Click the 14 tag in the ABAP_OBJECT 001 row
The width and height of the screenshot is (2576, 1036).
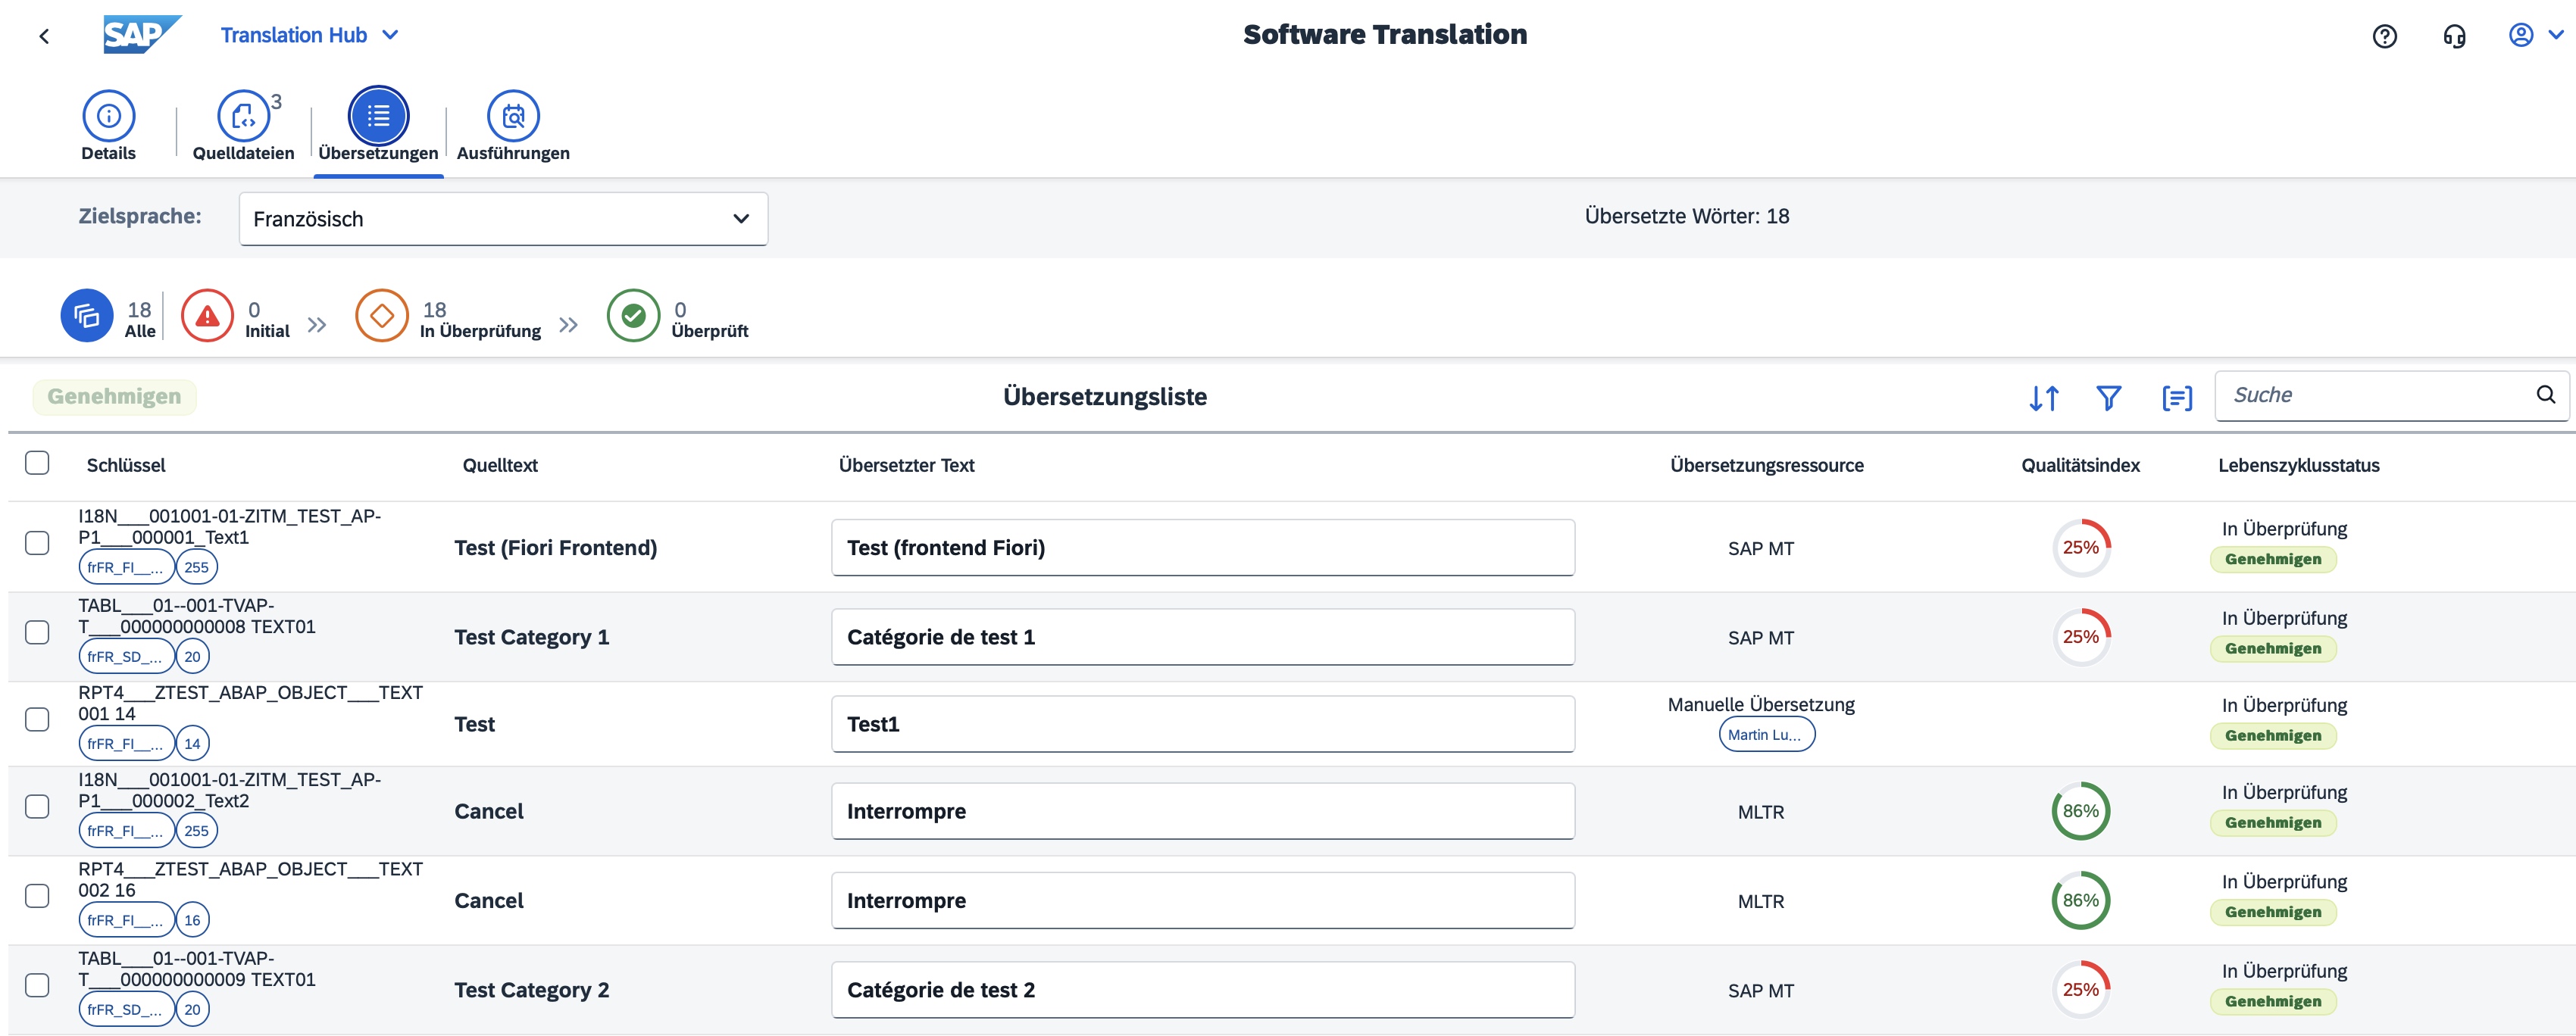point(192,743)
